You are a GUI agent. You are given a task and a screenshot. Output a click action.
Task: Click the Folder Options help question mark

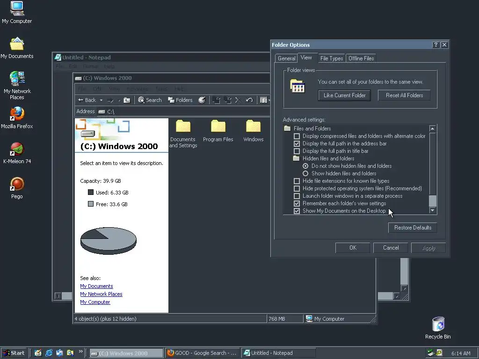(436, 45)
